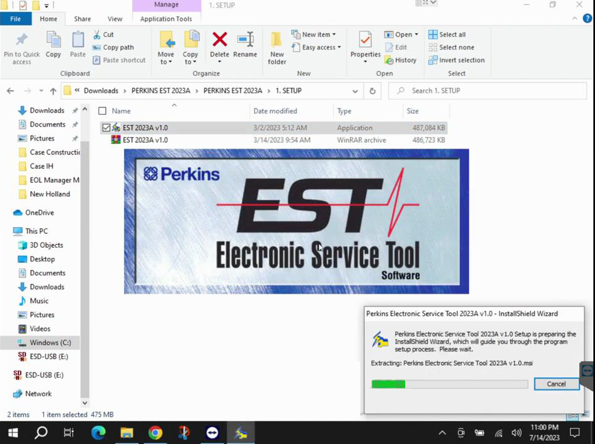This screenshot has height=444, width=595.
Task: Open the Properties ribbon button
Action: tap(365, 48)
